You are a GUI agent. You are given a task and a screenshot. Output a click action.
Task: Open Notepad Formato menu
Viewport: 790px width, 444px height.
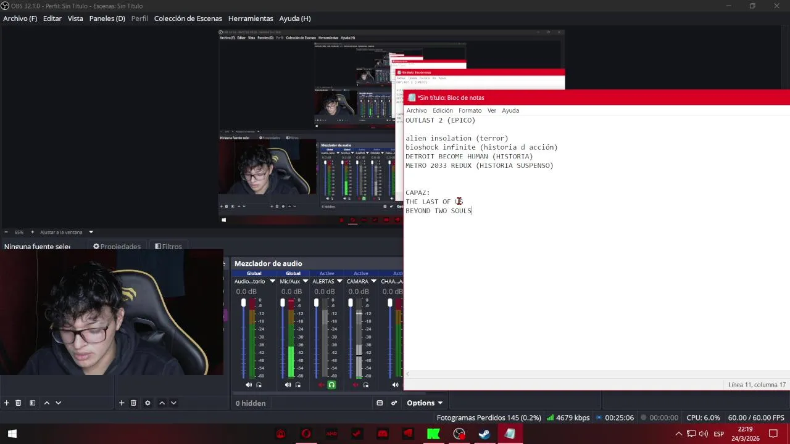(470, 110)
